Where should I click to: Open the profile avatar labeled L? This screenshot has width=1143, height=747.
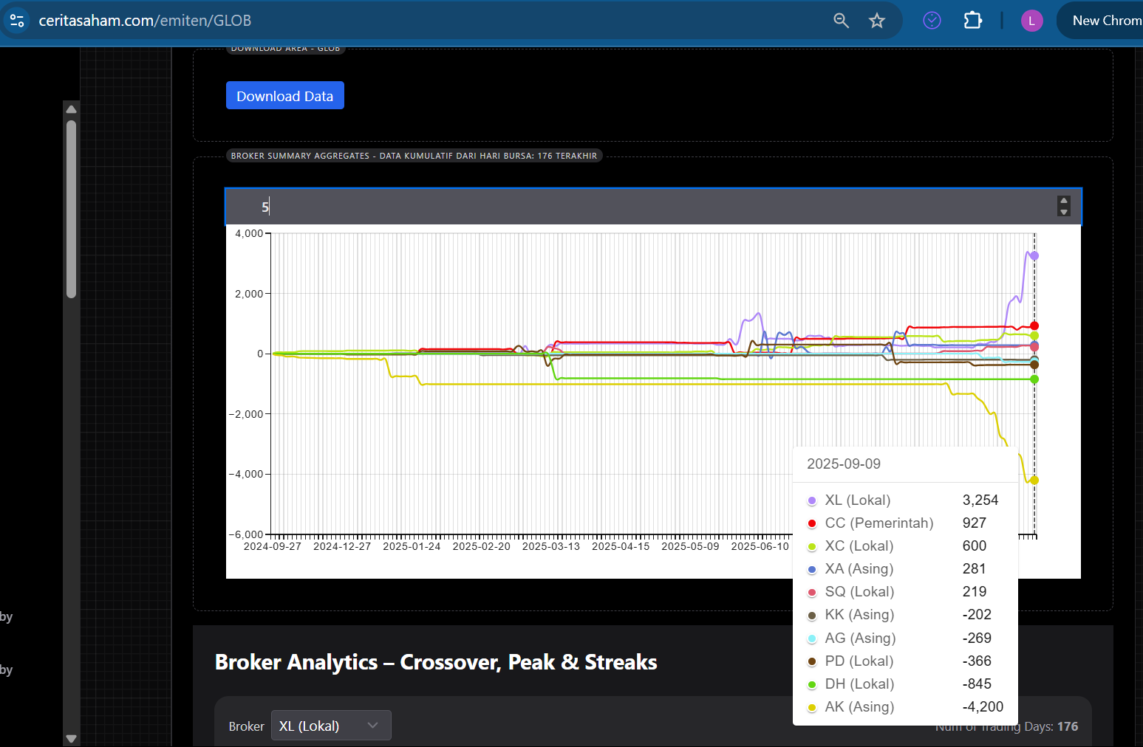[x=1031, y=21]
